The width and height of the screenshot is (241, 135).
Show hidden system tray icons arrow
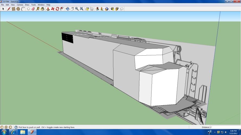click(215, 132)
